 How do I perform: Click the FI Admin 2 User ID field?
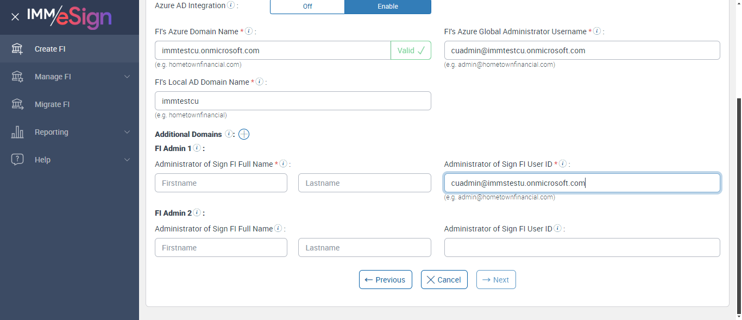click(582, 248)
